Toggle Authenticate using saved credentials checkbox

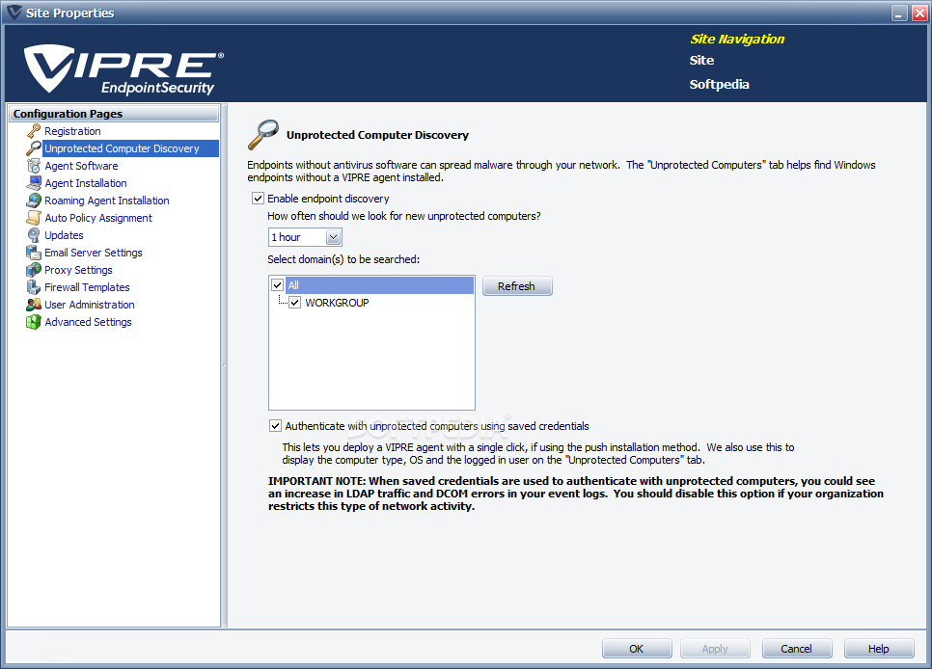pyautogui.click(x=275, y=426)
